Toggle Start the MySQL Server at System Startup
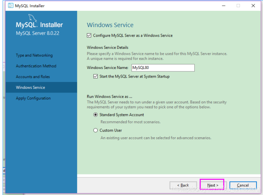The height and width of the screenshot is (195, 263). coord(96,77)
